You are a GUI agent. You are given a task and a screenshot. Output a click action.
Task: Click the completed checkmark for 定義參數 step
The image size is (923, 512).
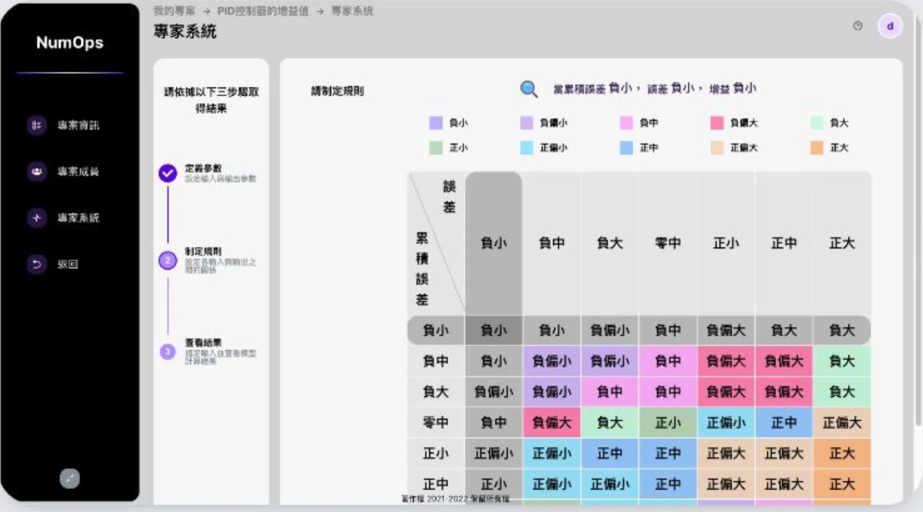168,173
